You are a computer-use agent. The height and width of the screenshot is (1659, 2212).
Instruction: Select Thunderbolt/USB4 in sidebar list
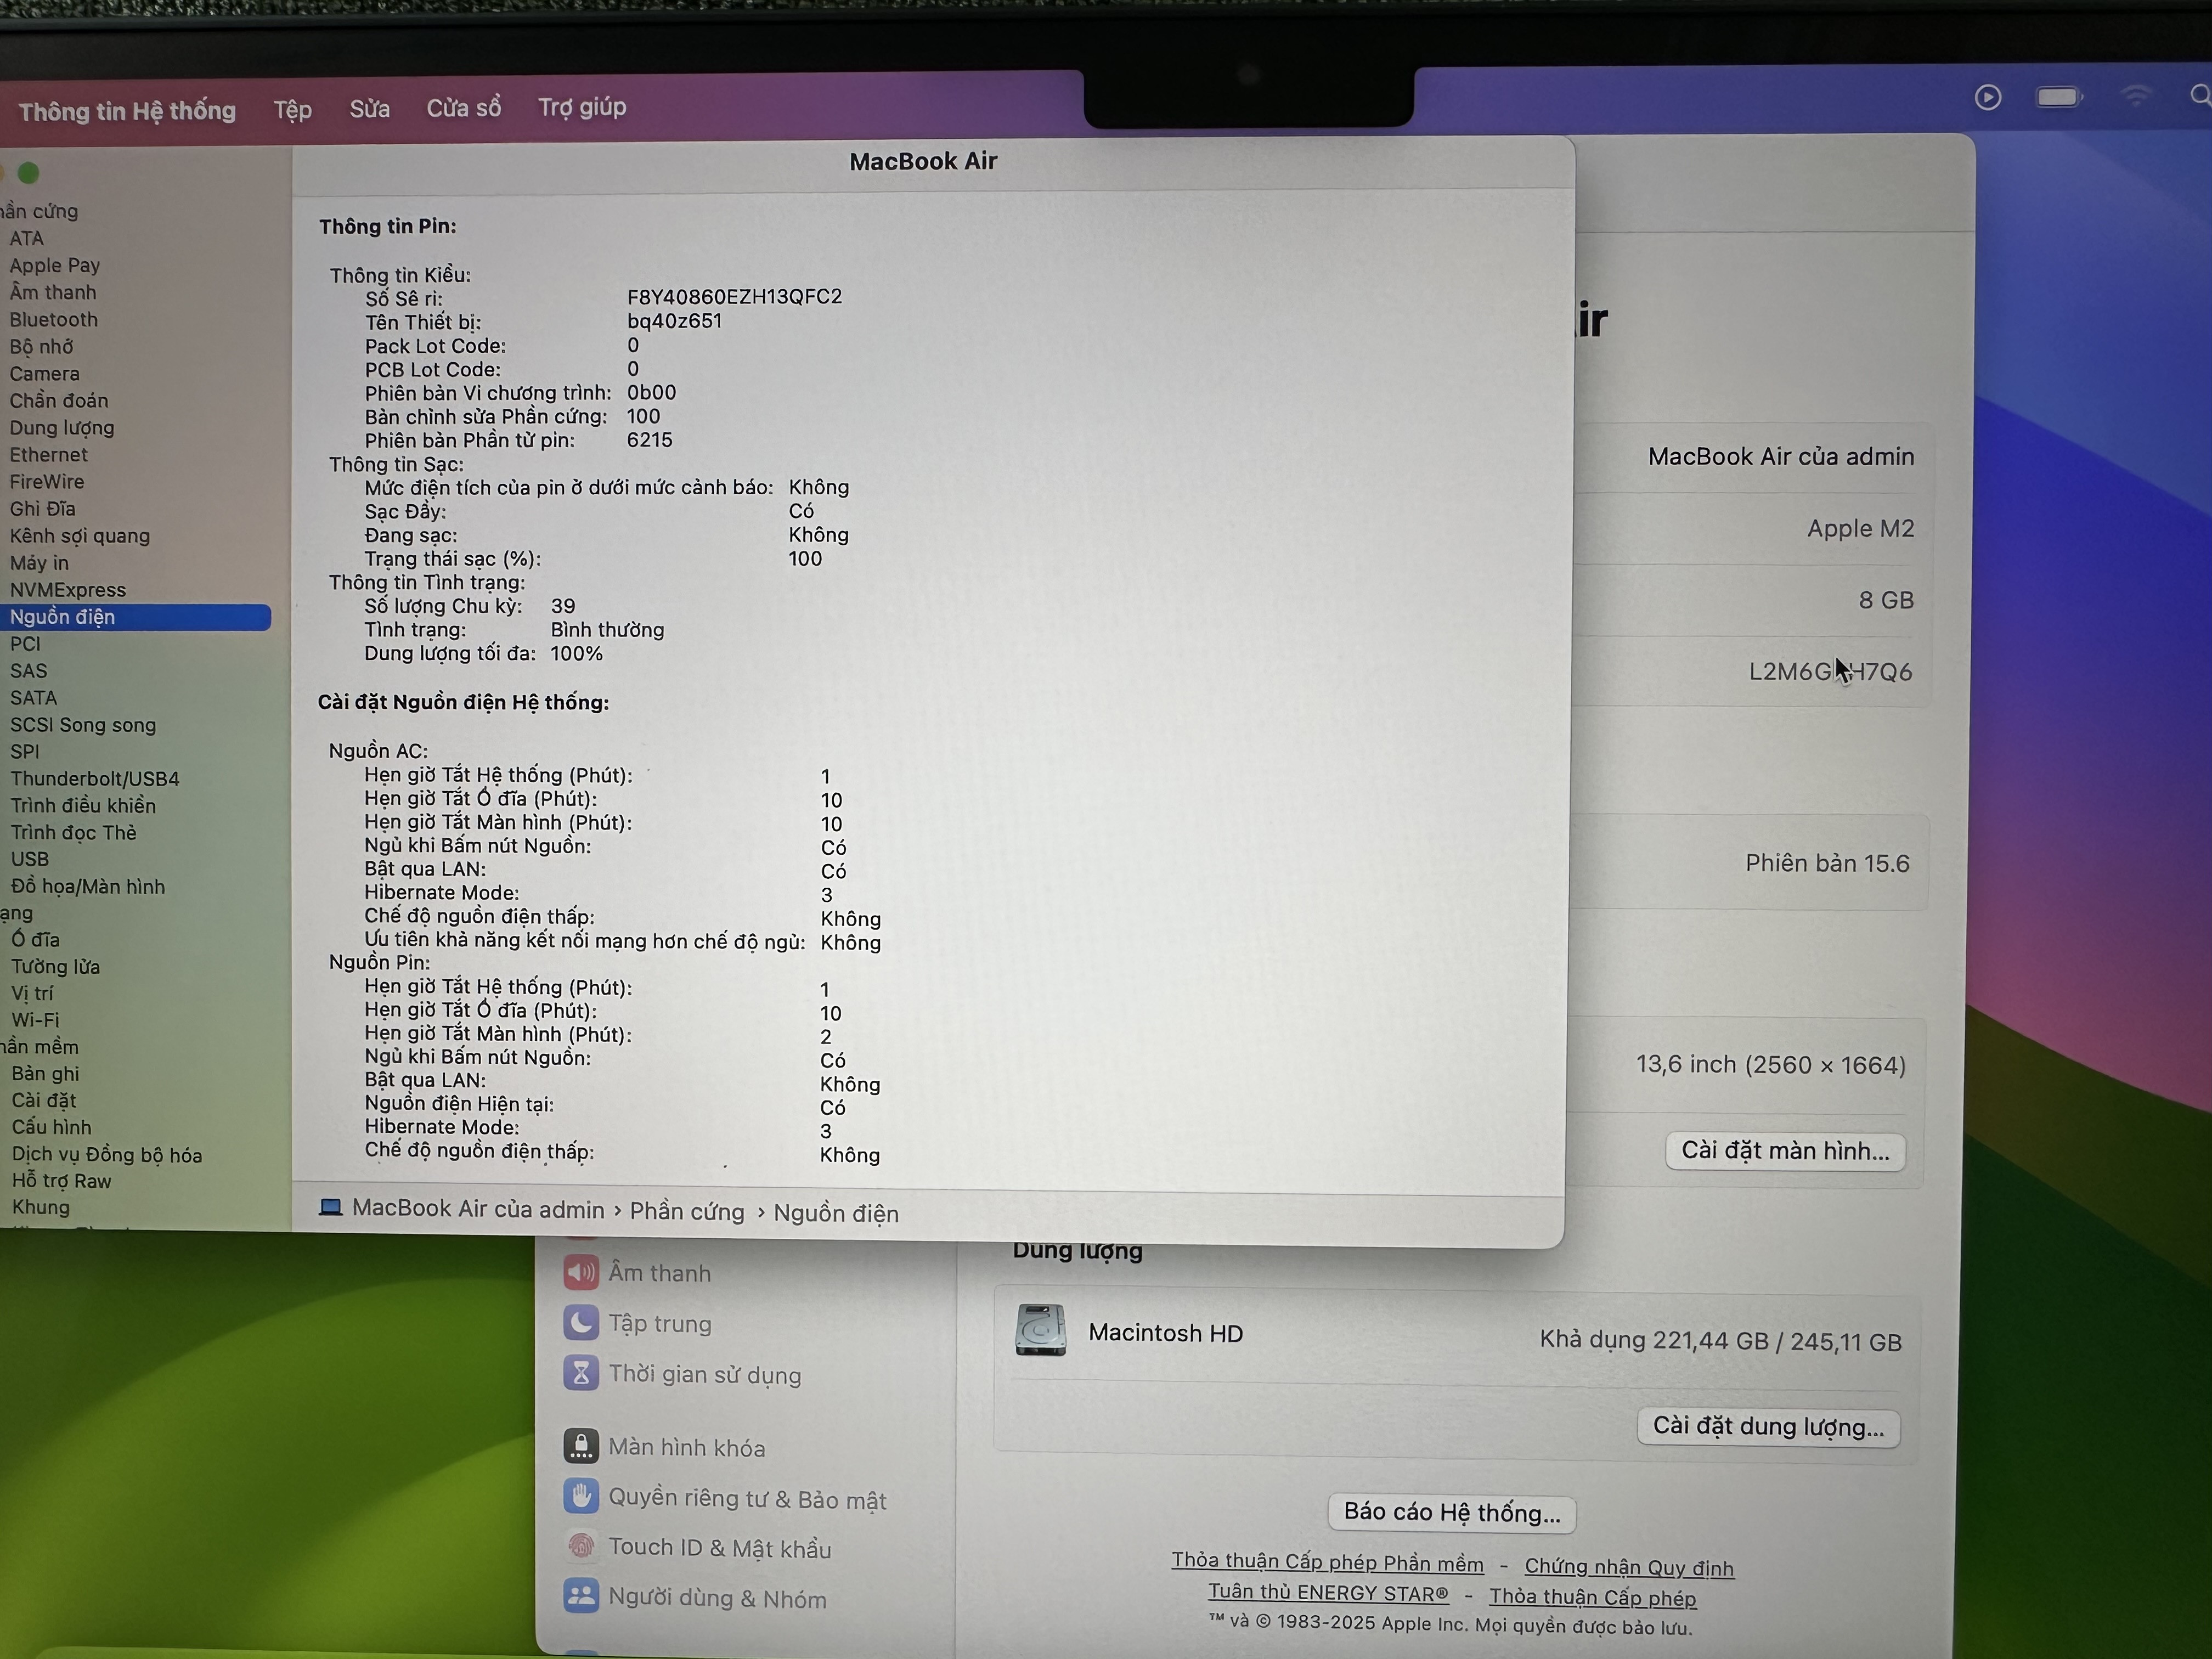pos(95,779)
